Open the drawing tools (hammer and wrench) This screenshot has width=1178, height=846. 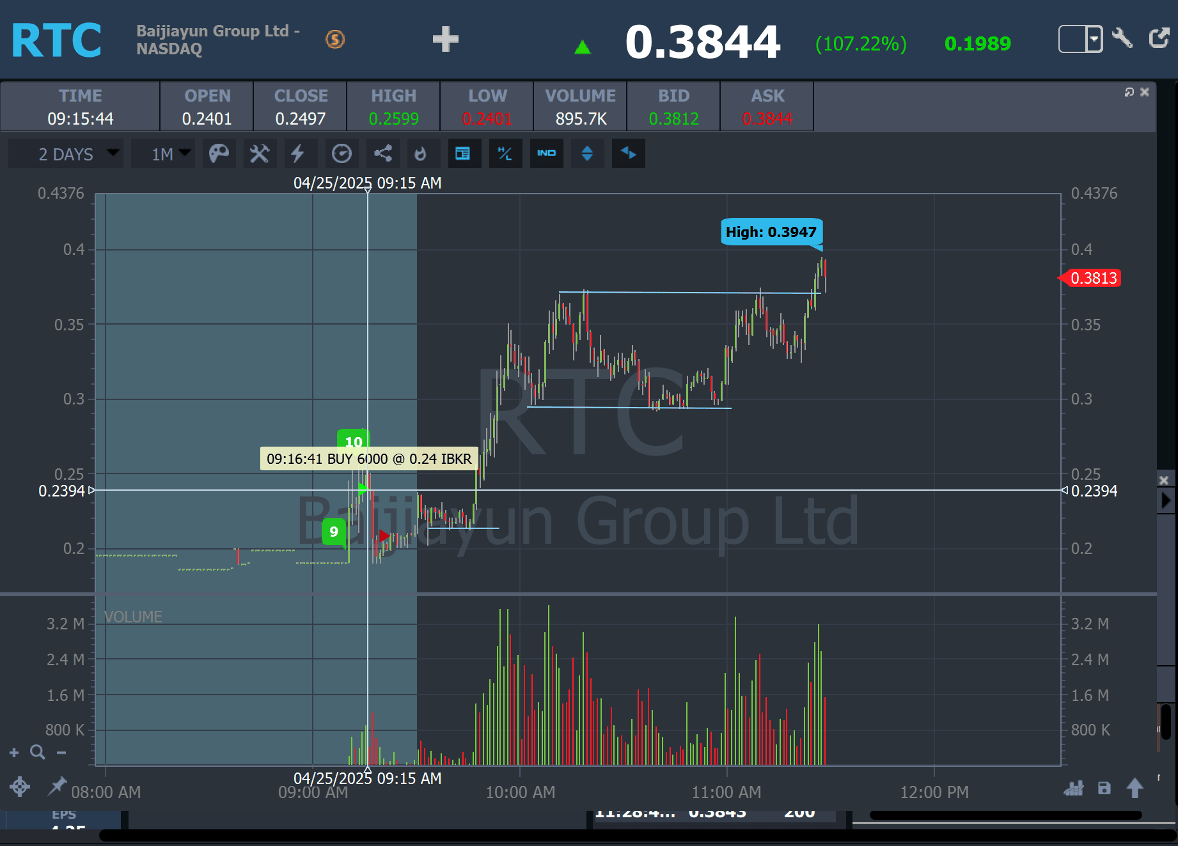[259, 153]
